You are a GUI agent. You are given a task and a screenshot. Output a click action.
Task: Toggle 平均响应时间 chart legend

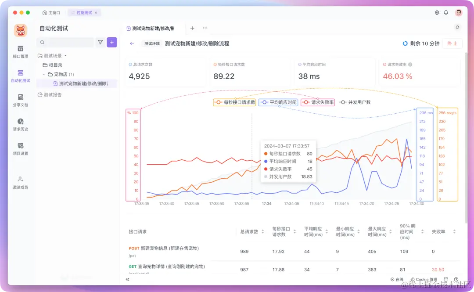(x=278, y=102)
